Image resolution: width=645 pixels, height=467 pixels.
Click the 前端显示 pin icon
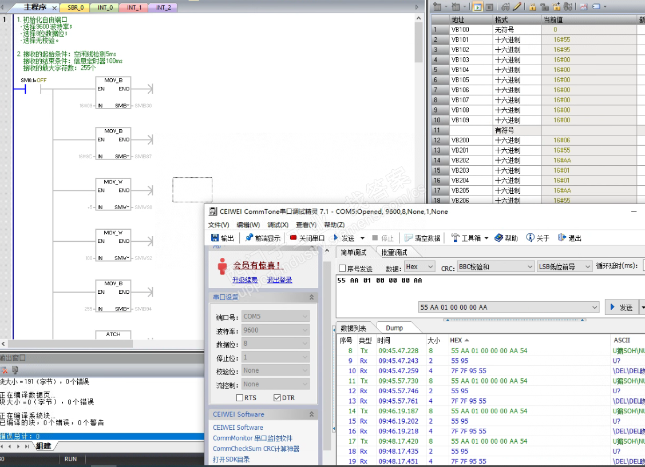tap(250, 238)
